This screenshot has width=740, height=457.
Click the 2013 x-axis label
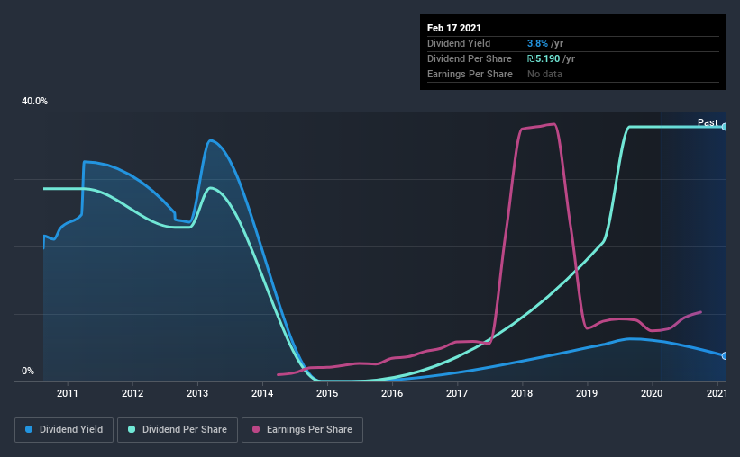(197, 393)
